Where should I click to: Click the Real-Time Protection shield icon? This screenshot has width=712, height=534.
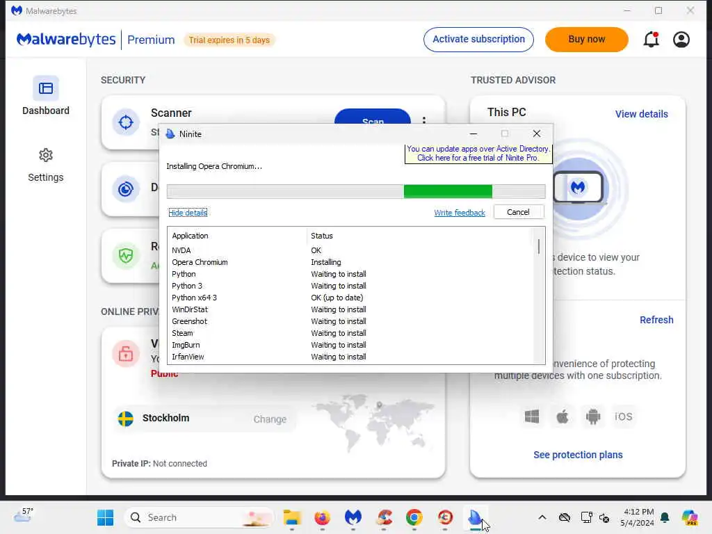126,256
